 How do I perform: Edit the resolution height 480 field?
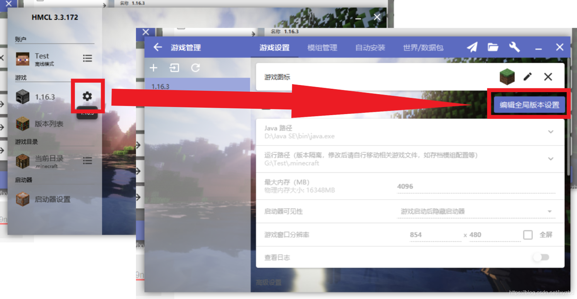[x=495, y=235]
